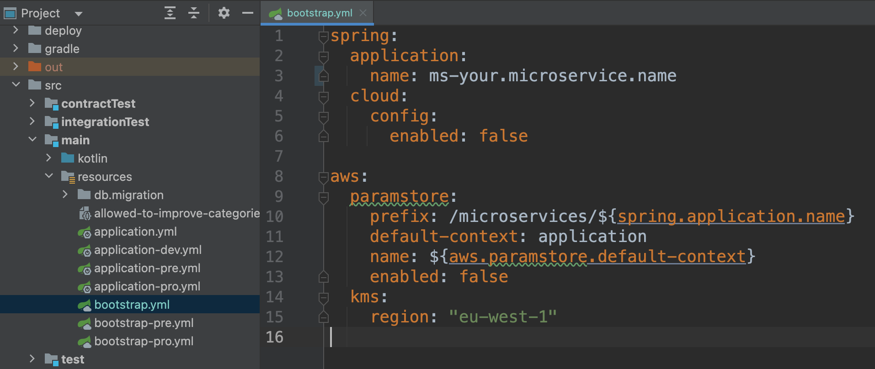
Task: Click line number 7 in gutter
Action: 279,156
